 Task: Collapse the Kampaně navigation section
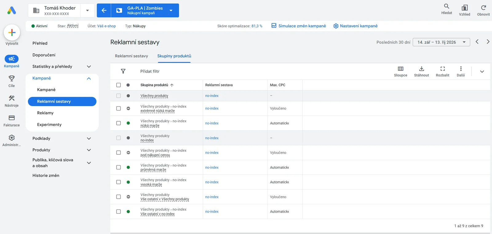coord(89,78)
